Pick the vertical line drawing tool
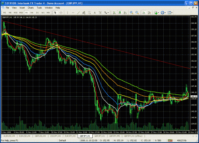The height and width of the screenshot is (143, 199). point(68,13)
